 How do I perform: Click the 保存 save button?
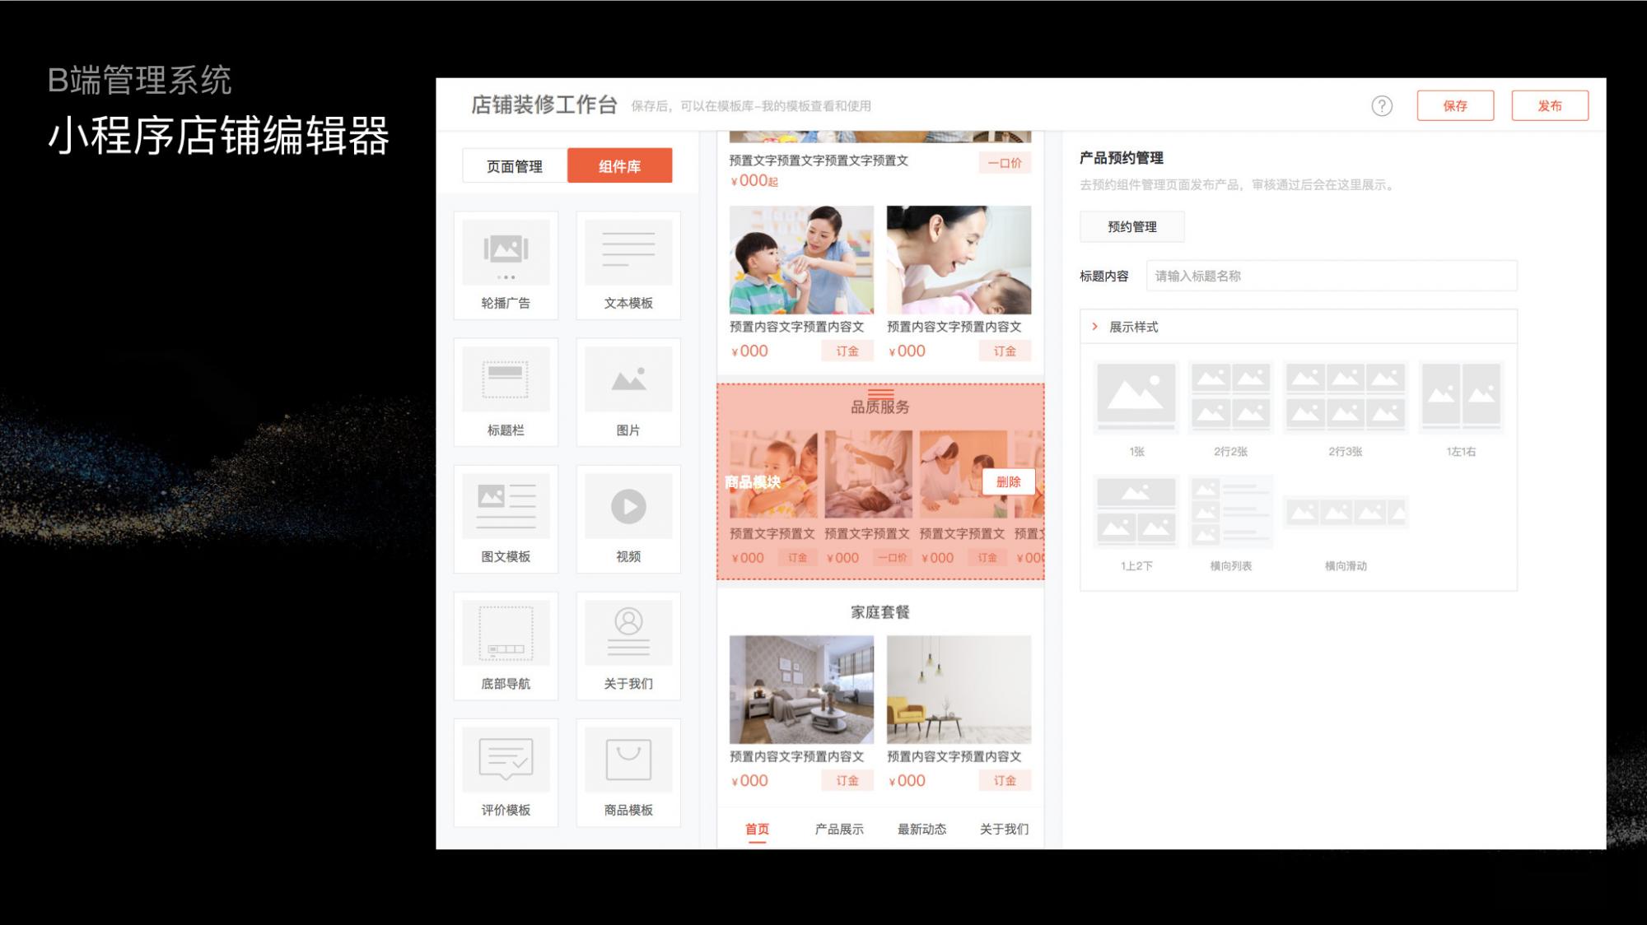click(x=1455, y=105)
